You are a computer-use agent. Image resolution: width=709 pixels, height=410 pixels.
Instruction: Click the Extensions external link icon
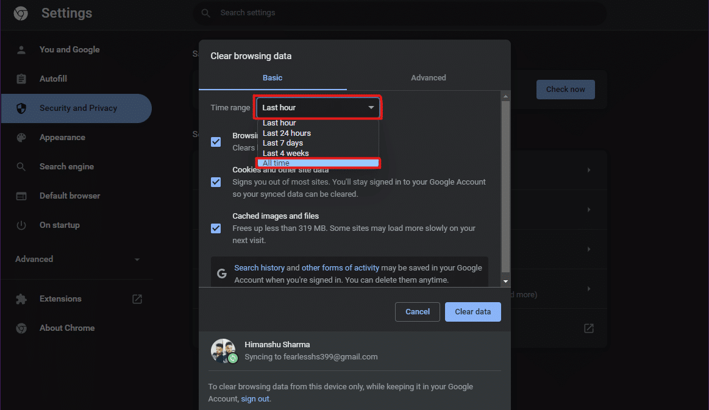pyautogui.click(x=137, y=299)
